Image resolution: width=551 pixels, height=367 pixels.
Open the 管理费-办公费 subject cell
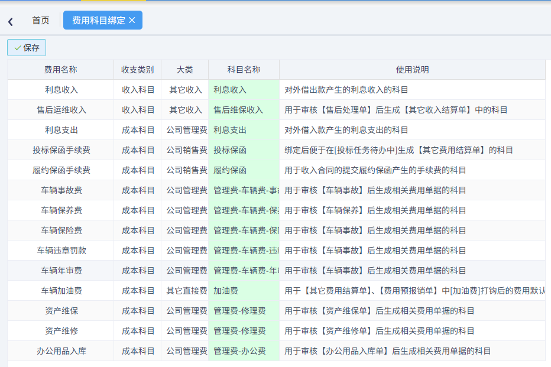point(244,350)
